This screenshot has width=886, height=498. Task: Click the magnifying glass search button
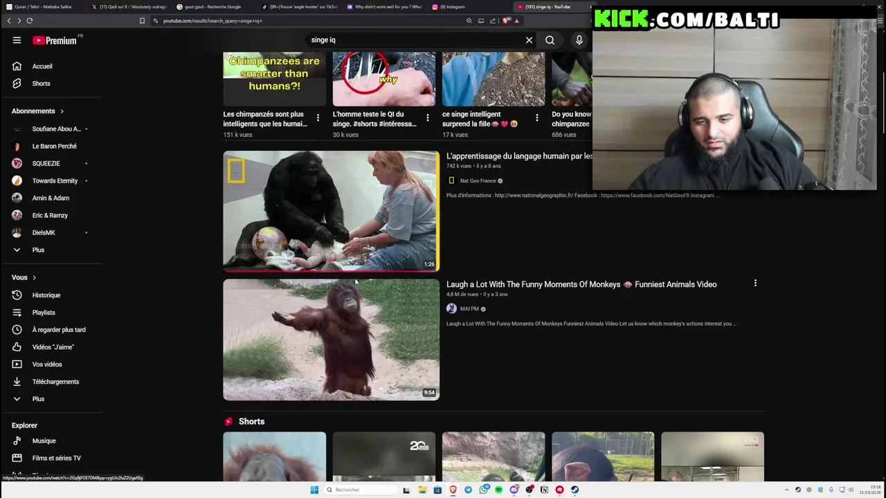[550, 40]
